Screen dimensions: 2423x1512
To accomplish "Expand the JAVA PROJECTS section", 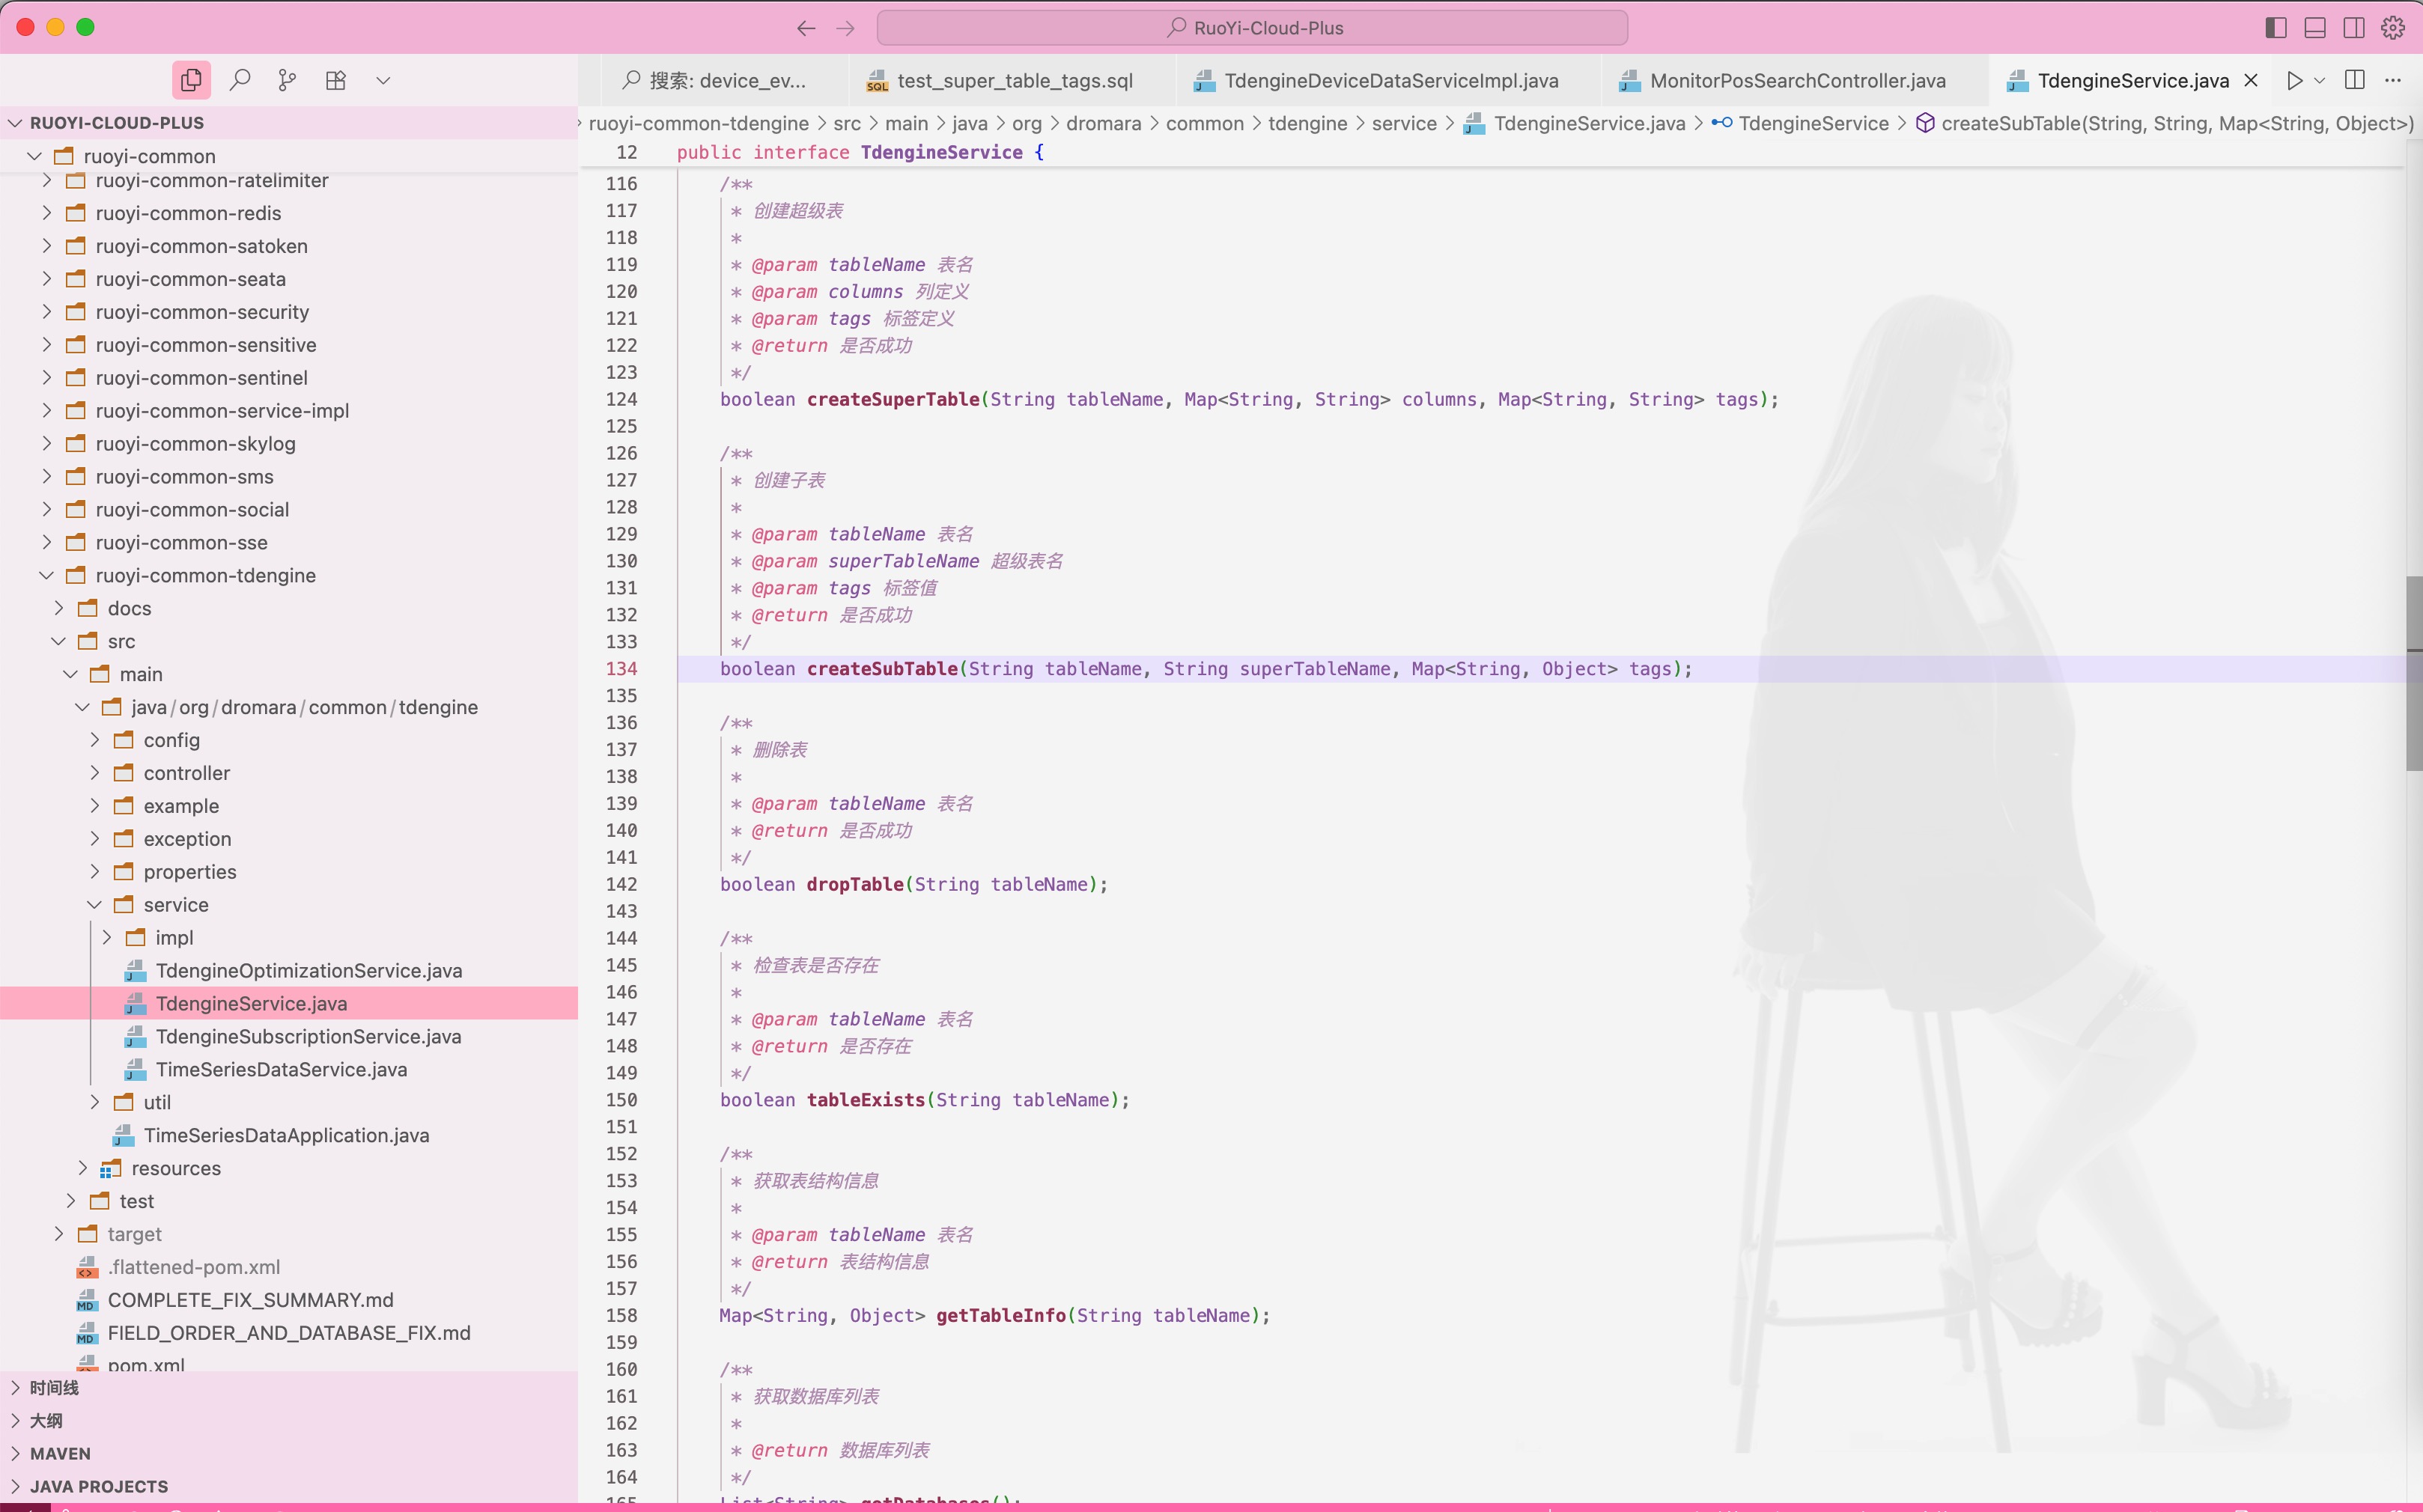I will 98,1486.
